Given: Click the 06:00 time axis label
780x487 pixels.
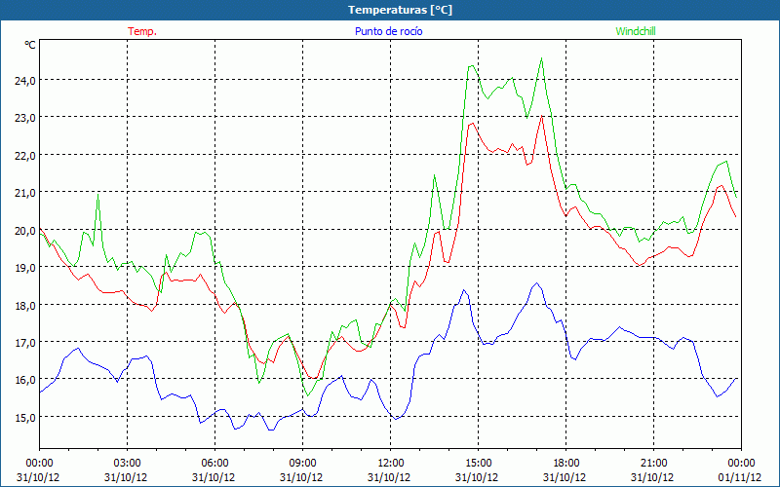Looking at the screenshot, I should tap(214, 464).
